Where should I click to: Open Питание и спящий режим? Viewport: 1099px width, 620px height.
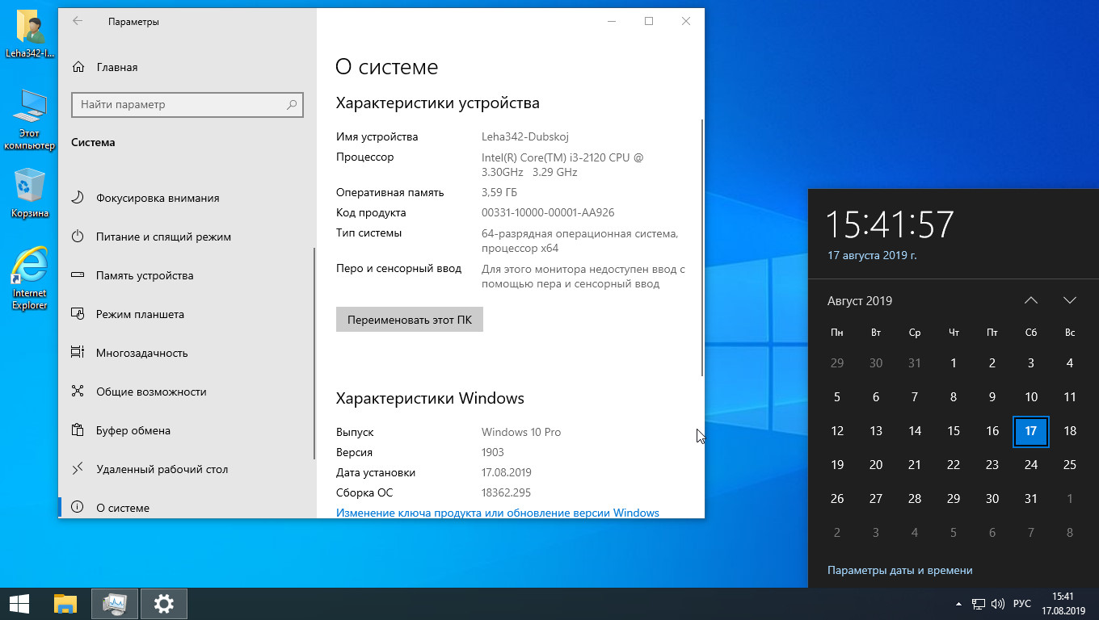pos(187,237)
